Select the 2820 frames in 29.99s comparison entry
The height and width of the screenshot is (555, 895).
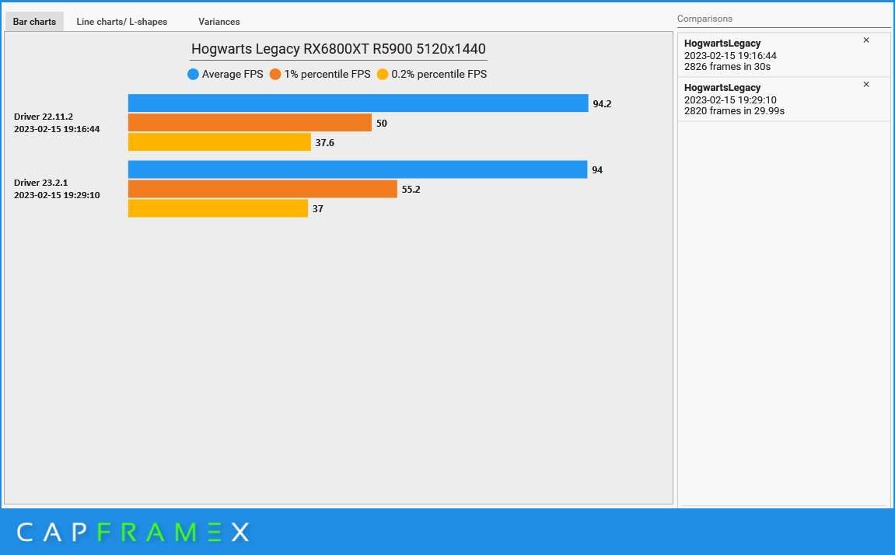coord(784,99)
